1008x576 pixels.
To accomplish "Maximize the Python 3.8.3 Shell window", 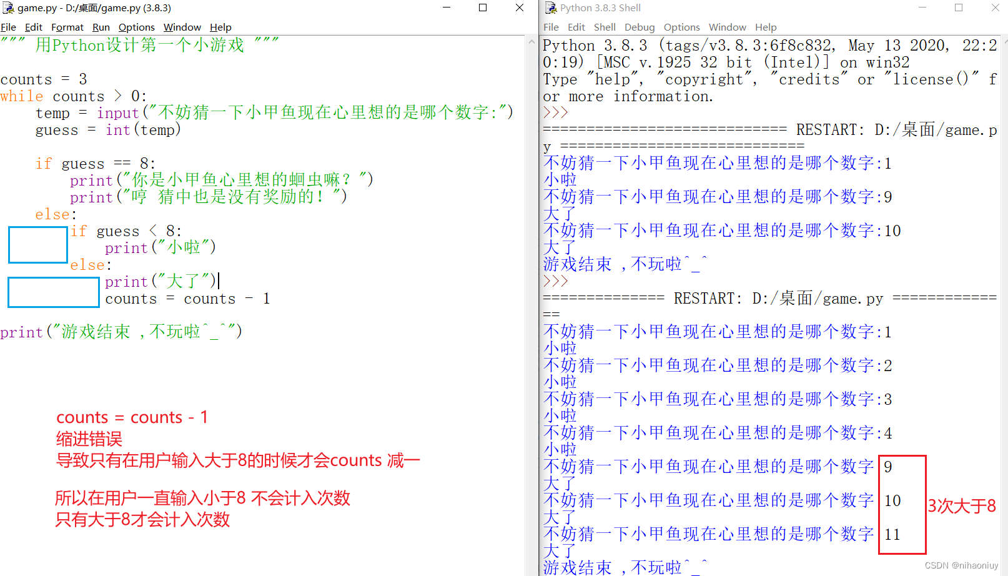I will [959, 7].
